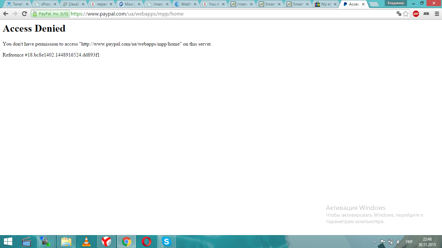Open the Windows Start menu
This screenshot has height=248, width=442.
[x=8, y=242]
